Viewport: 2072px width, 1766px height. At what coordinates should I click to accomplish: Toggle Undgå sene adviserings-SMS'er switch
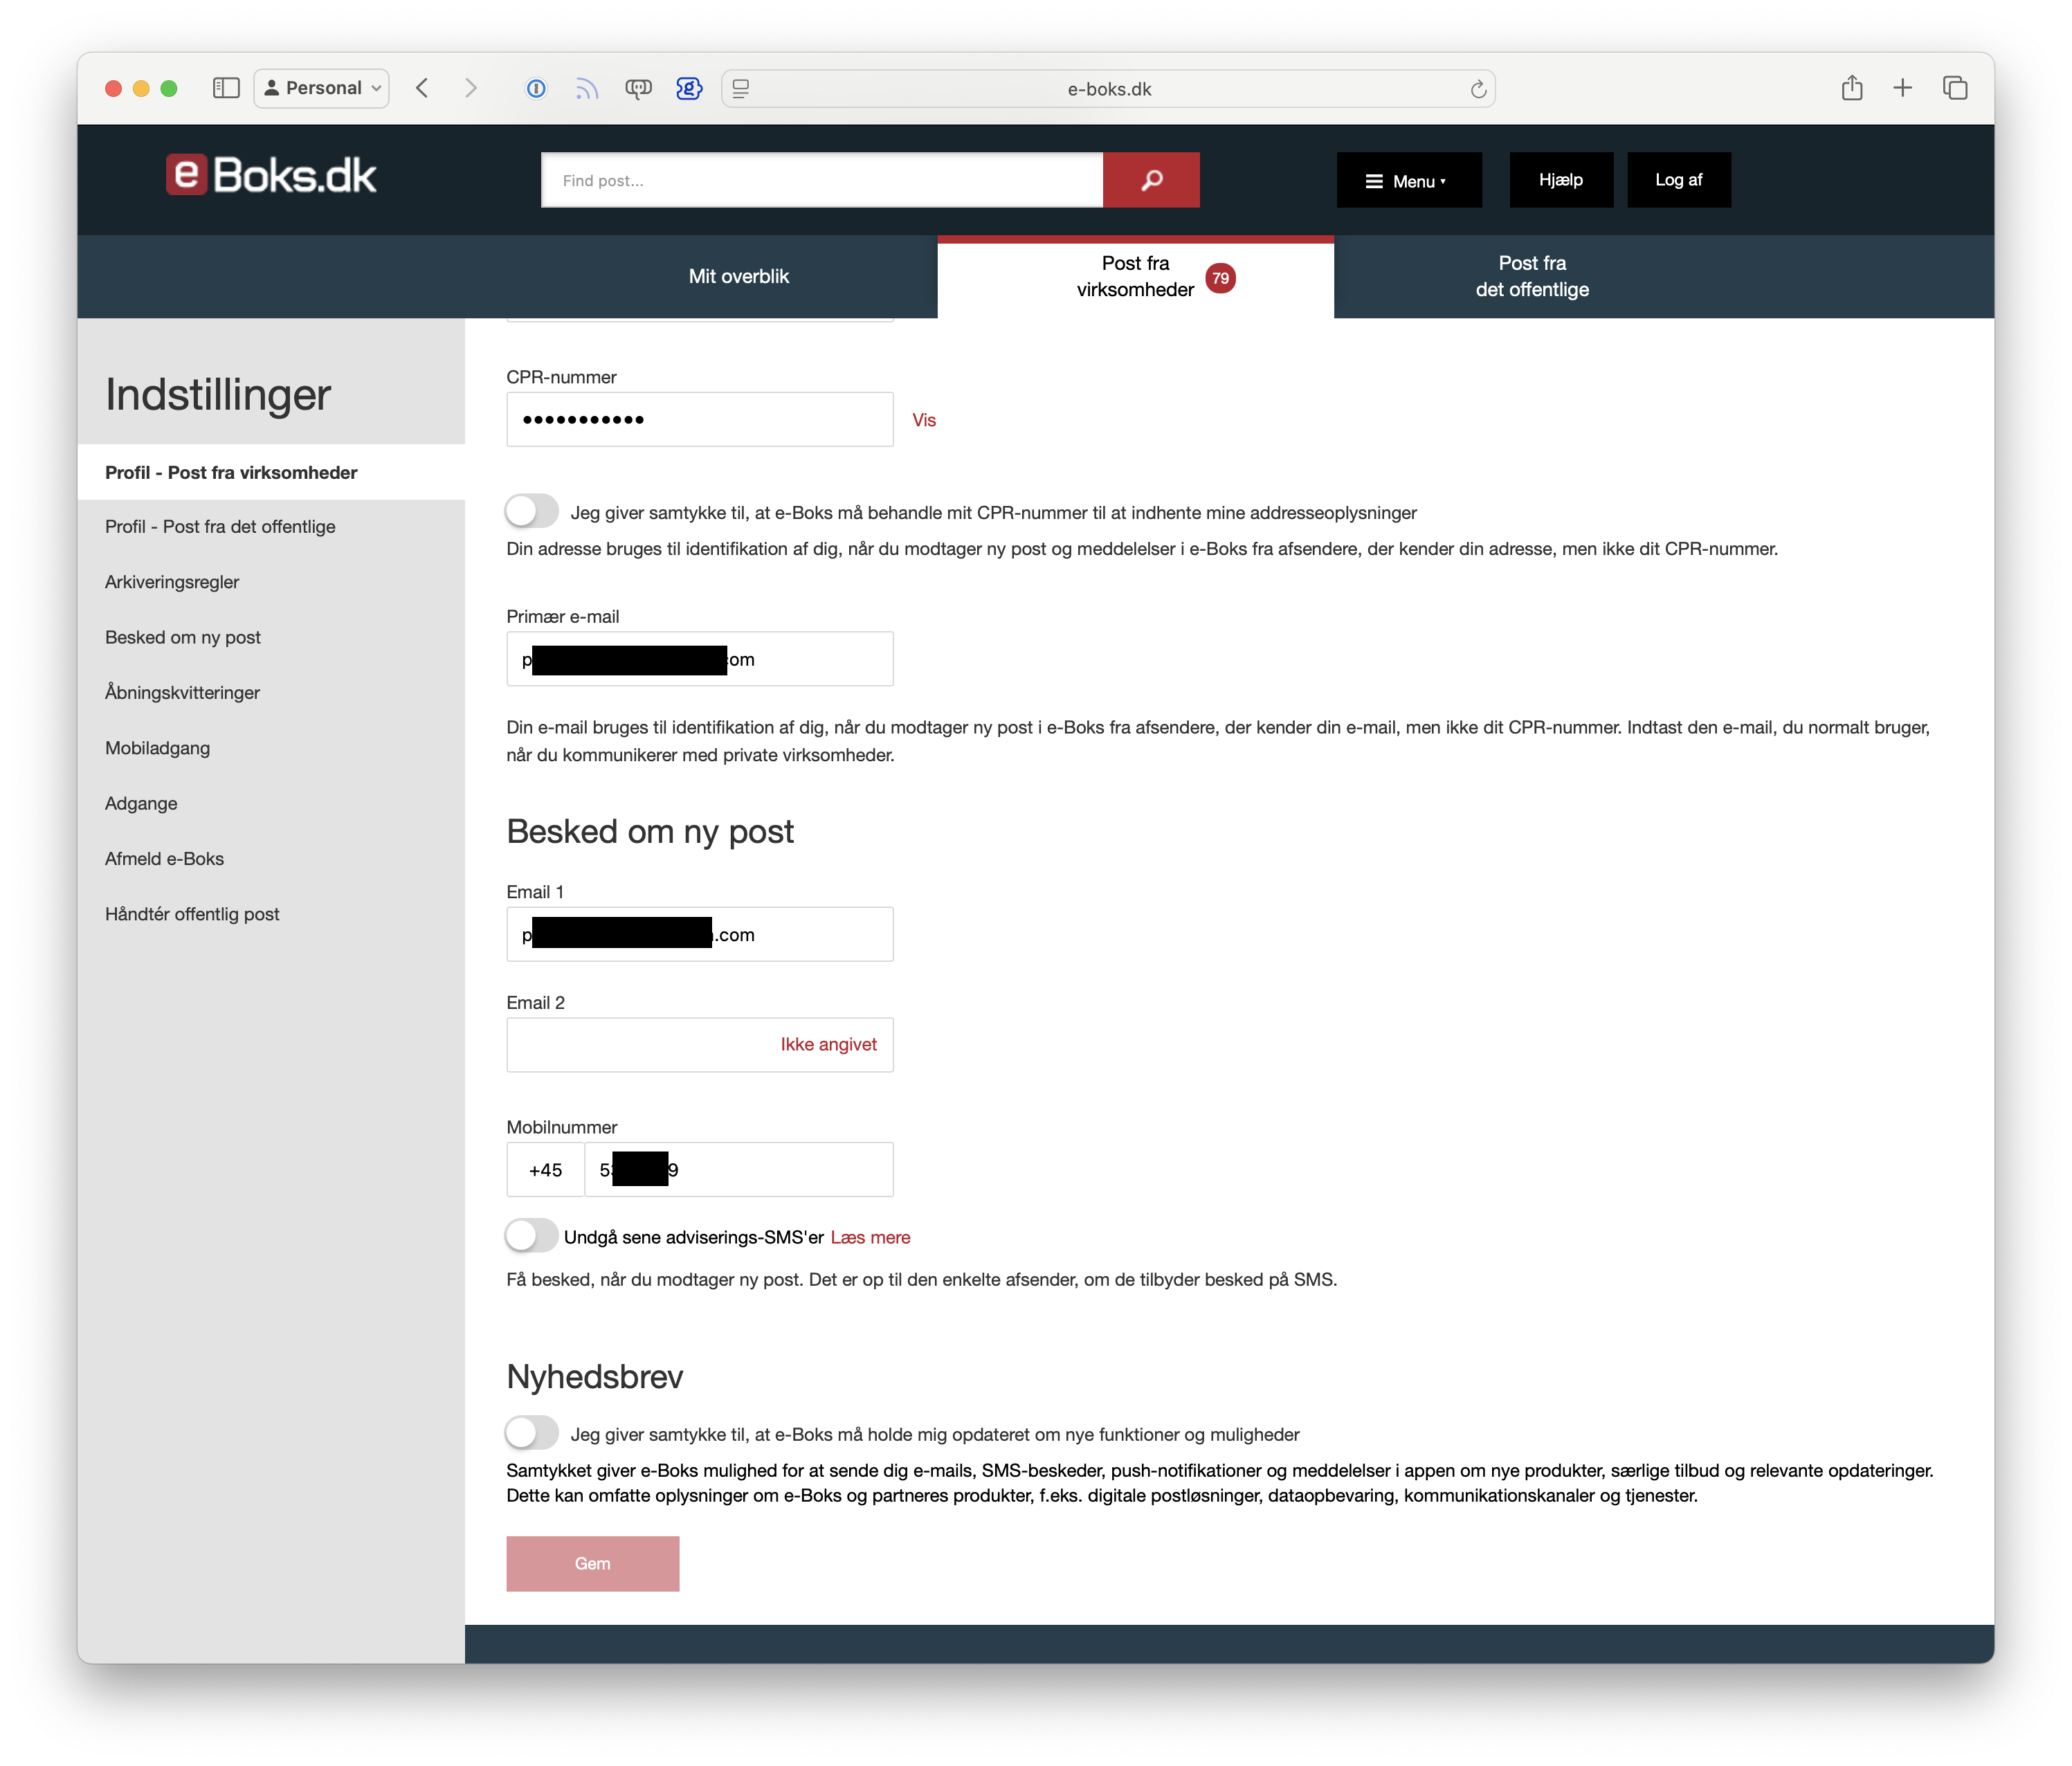531,1236
